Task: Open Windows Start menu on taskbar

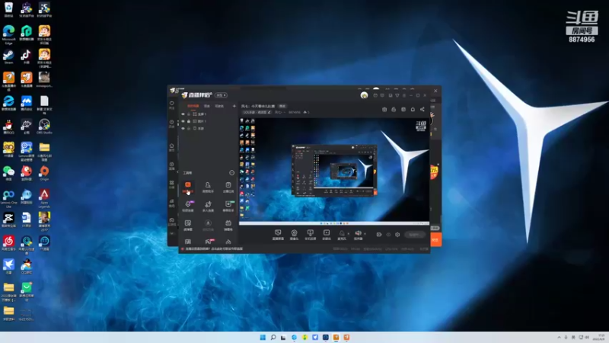Action: tap(263, 337)
